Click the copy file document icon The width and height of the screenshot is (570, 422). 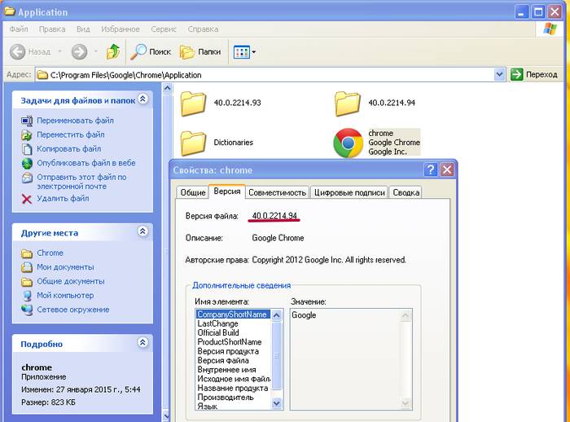click(27, 149)
